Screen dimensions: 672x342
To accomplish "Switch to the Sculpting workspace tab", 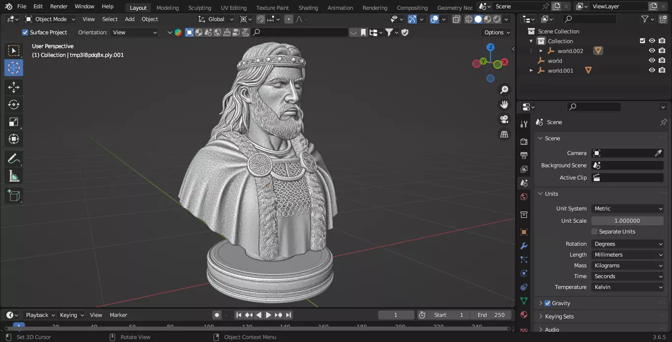I will (200, 8).
